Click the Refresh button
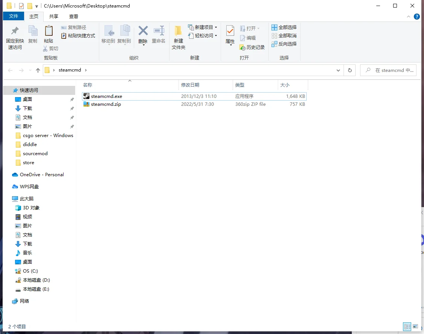 click(350, 70)
